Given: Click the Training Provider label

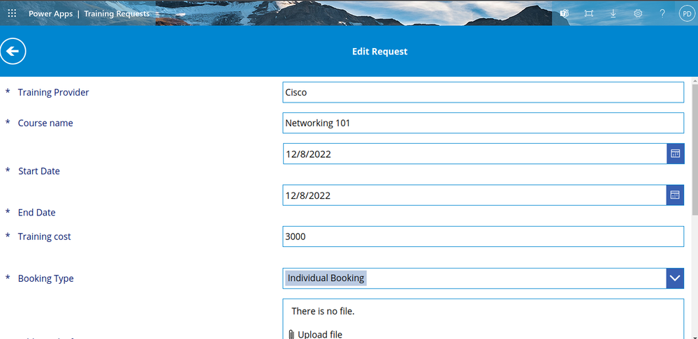Looking at the screenshot, I should 53,92.
